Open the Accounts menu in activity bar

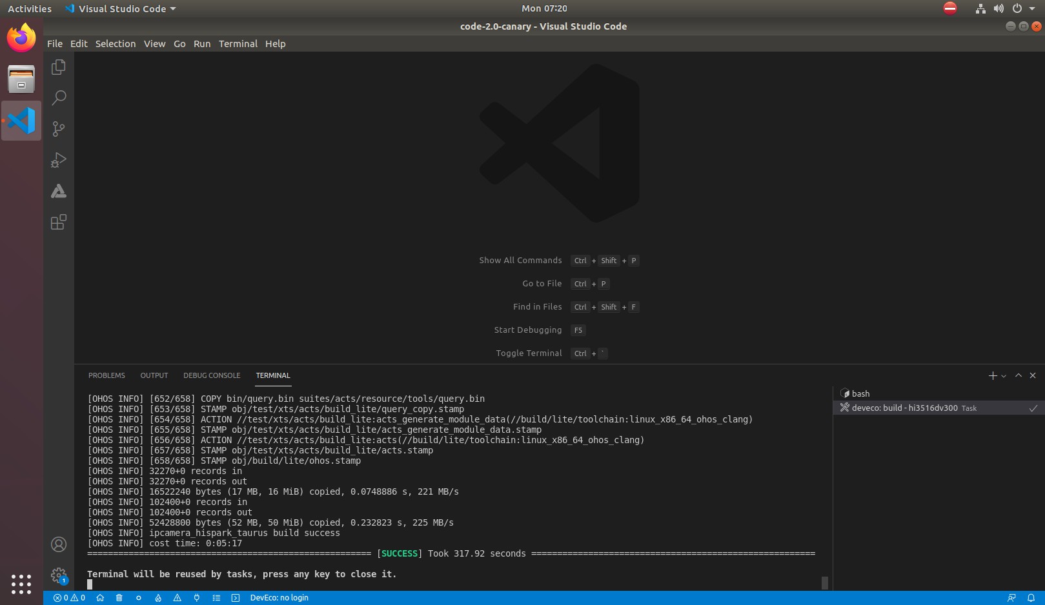tap(59, 544)
